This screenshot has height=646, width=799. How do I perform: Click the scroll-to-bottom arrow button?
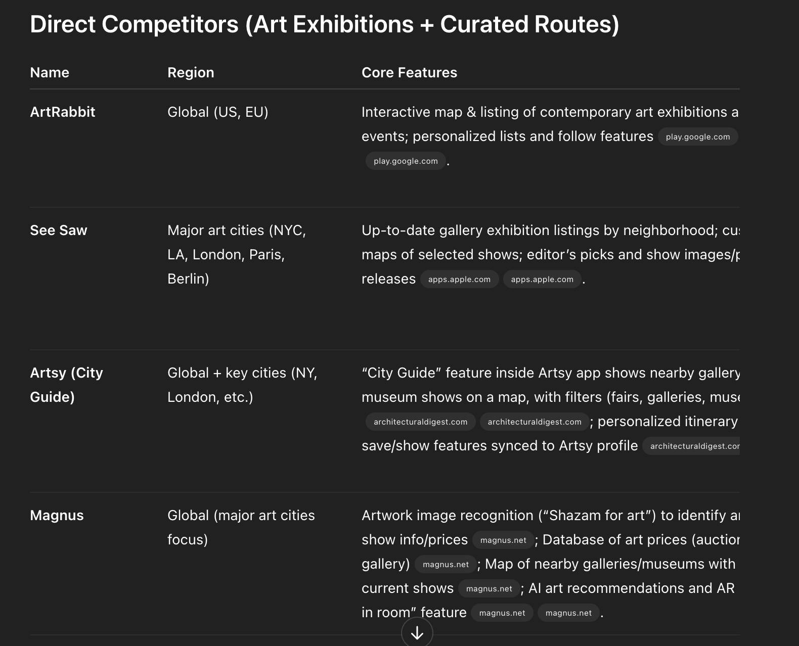(417, 632)
